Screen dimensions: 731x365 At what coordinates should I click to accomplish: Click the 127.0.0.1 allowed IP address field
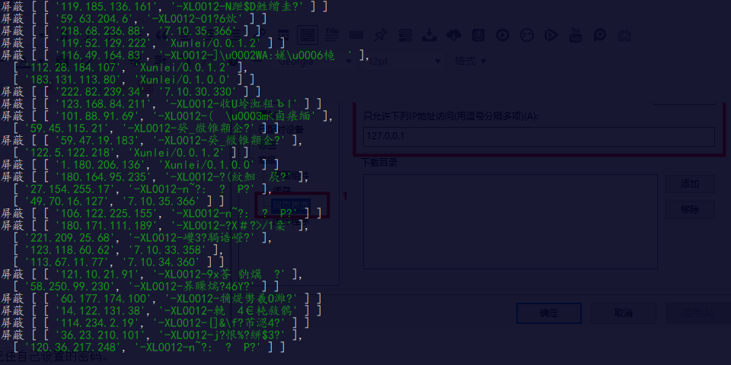click(x=538, y=136)
